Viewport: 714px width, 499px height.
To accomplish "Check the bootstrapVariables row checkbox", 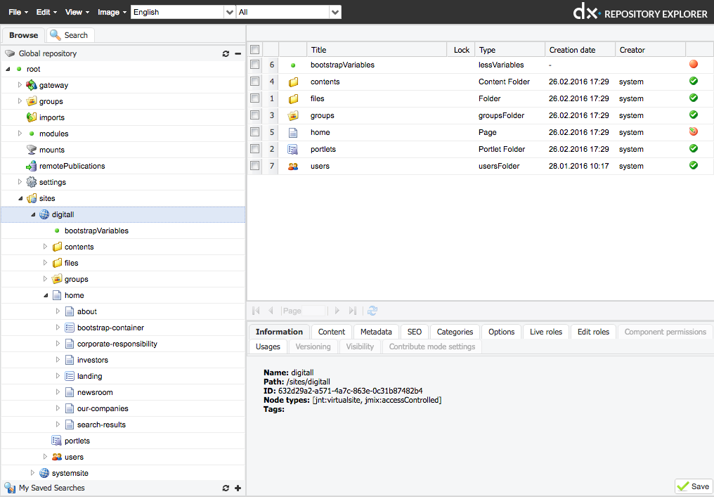I will click(x=255, y=65).
